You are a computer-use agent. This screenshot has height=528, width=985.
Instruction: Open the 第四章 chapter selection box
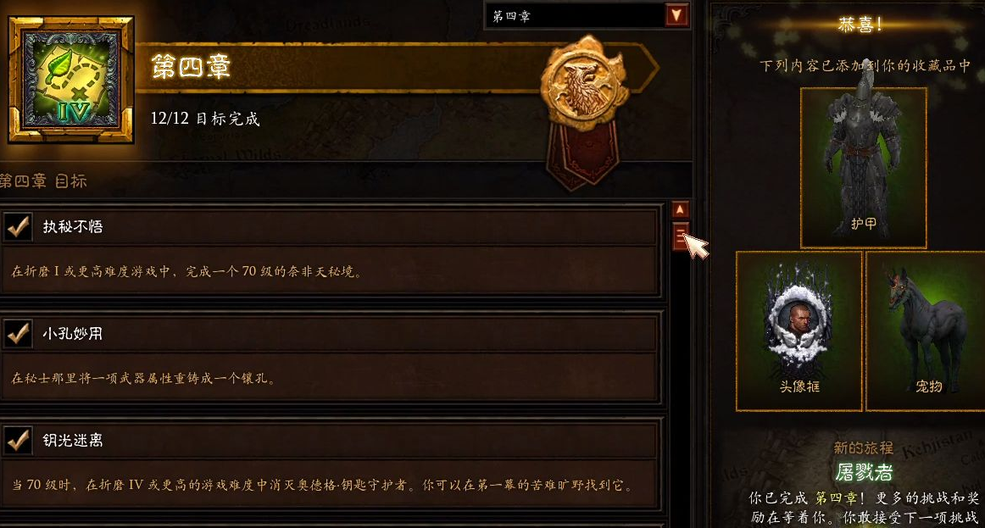[587, 16]
